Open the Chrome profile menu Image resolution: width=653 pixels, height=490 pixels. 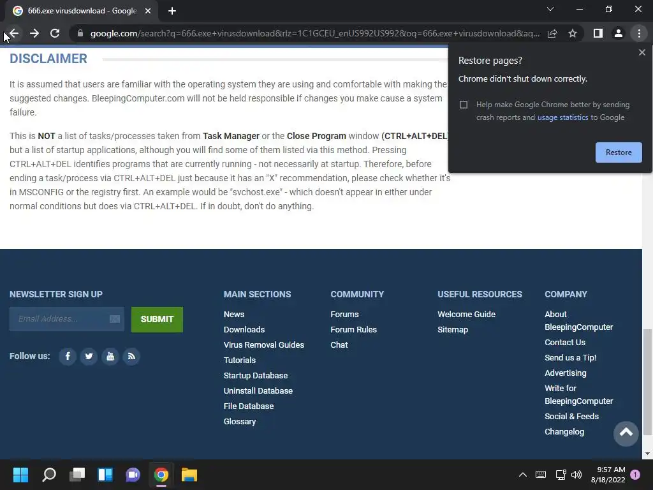pos(619,33)
